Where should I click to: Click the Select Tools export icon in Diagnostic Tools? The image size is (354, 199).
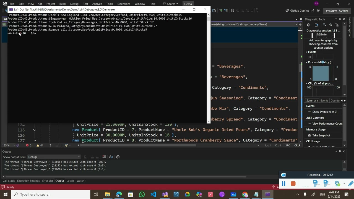tap(317, 25)
